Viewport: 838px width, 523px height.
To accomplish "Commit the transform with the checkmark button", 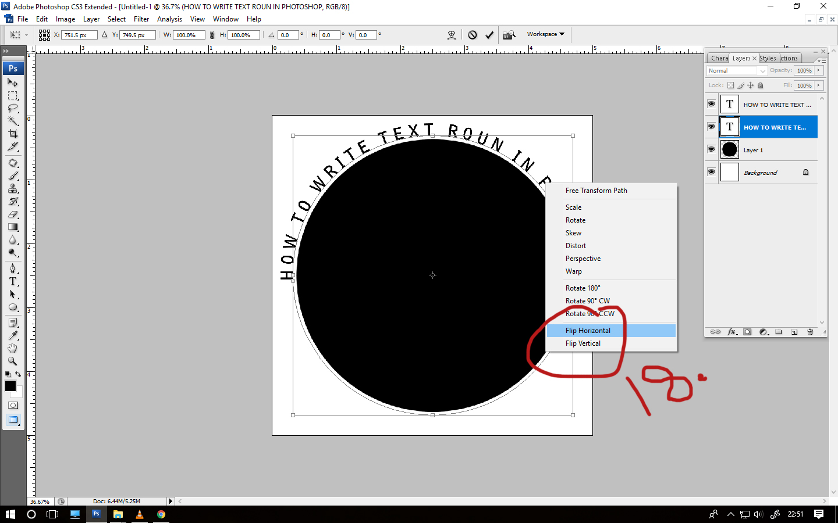I will 489,34.
